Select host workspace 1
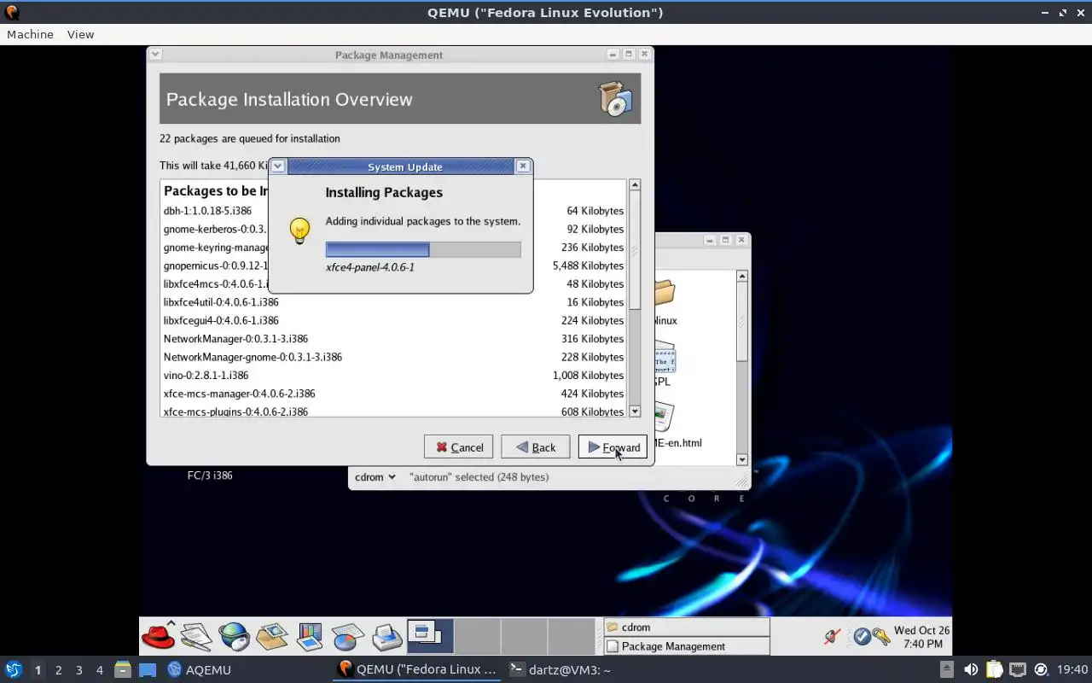The image size is (1092, 683). point(38,670)
